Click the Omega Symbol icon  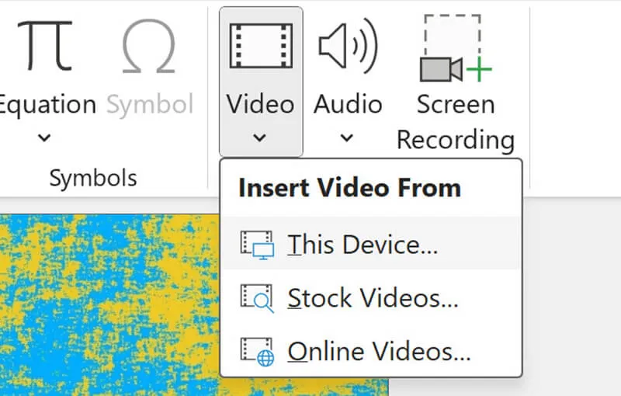[x=148, y=46]
